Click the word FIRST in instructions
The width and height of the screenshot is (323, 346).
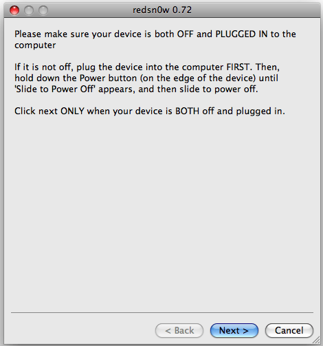click(238, 67)
